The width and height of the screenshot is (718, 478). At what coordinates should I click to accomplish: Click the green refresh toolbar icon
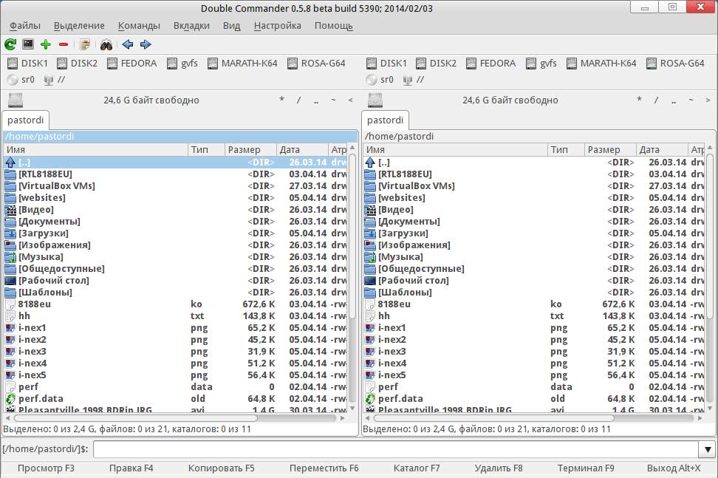click(x=10, y=44)
